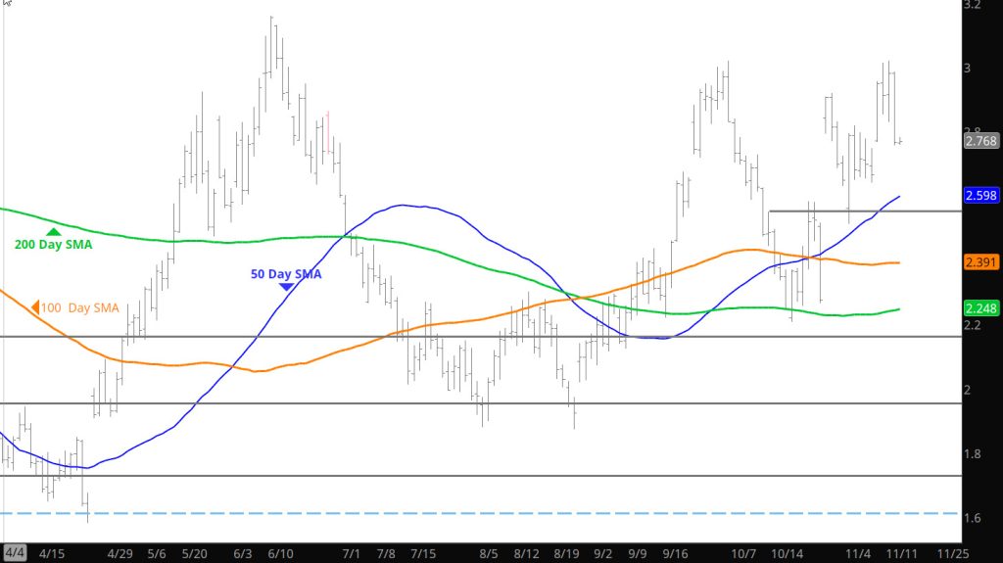
Task: Click the blue arrow below 50 Day SMA
Action: point(285,287)
